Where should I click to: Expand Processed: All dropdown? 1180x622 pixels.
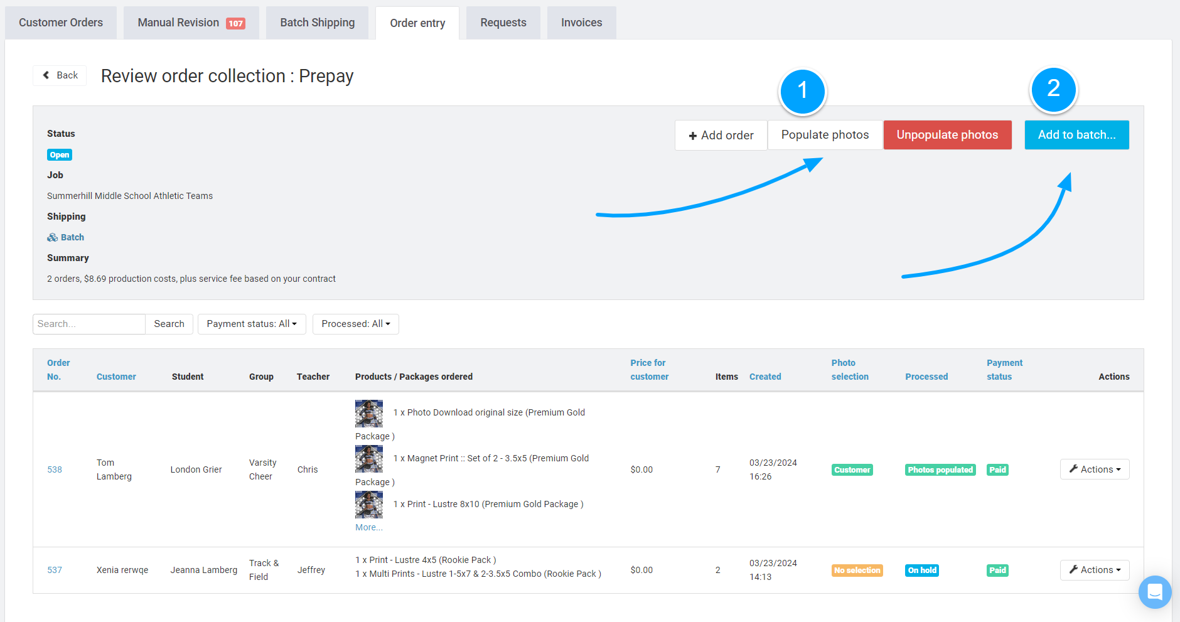(355, 324)
